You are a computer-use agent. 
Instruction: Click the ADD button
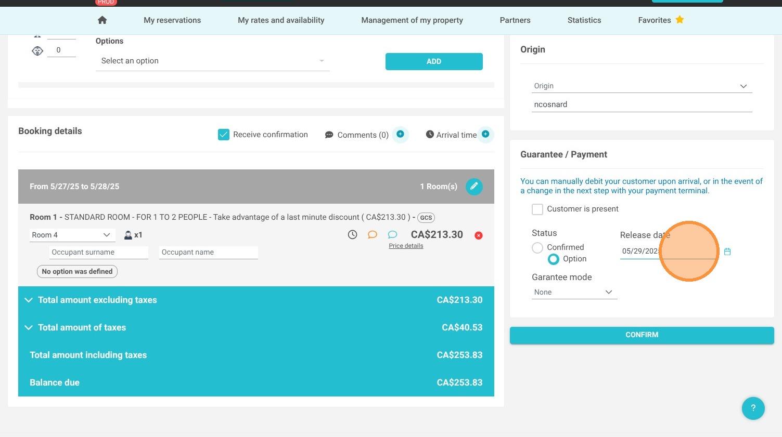coord(434,61)
